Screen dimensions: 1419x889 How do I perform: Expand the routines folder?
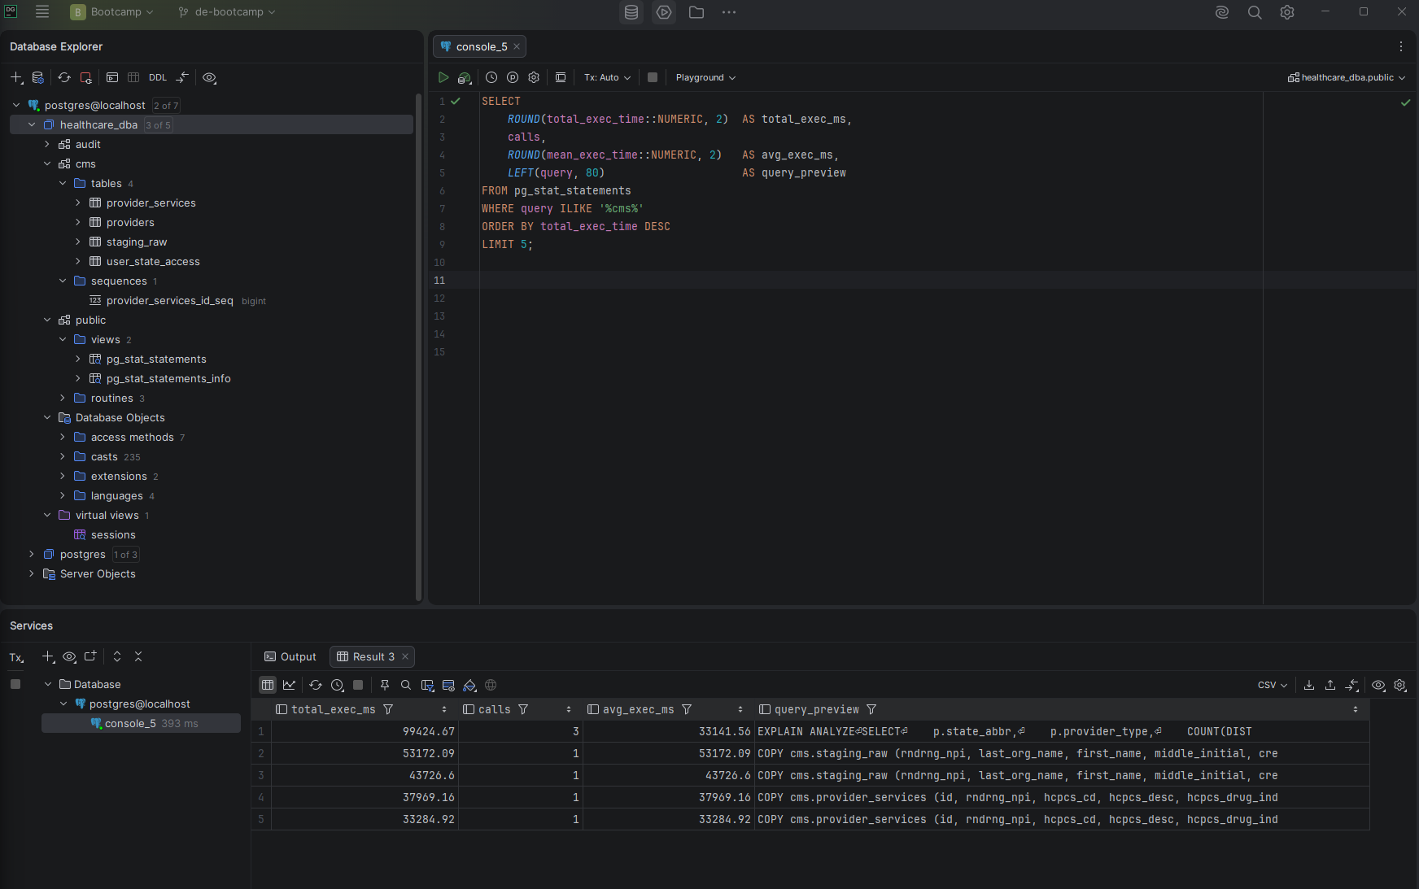tap(62, 398)
